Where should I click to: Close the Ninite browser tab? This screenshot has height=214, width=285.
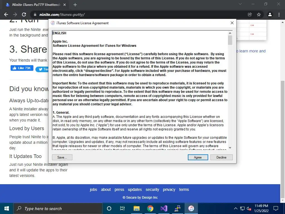pos(65,5)
